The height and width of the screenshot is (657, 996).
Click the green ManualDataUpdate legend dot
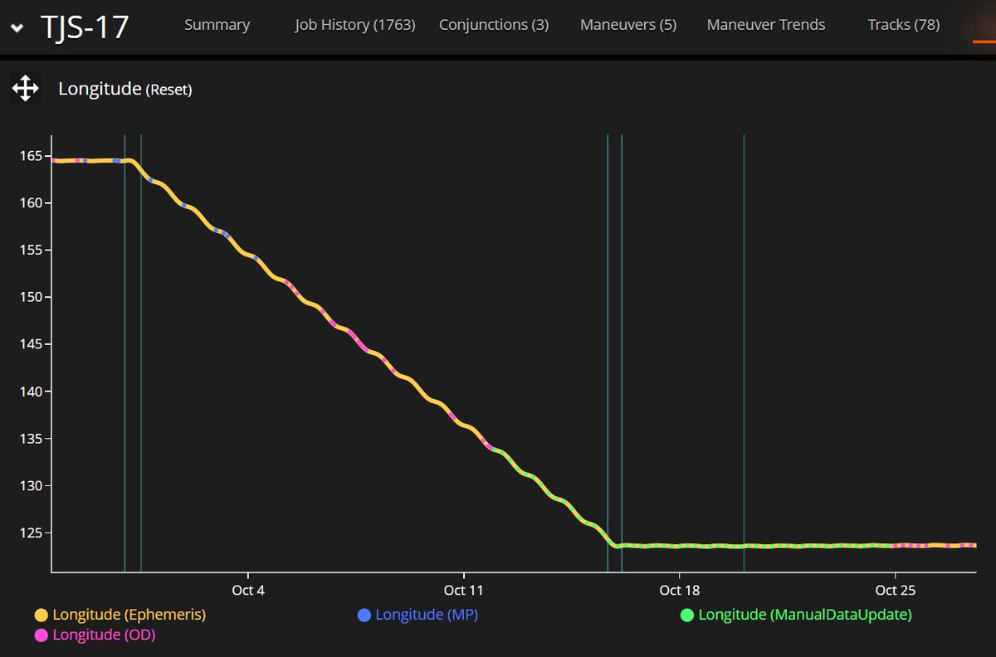[686, 615]
